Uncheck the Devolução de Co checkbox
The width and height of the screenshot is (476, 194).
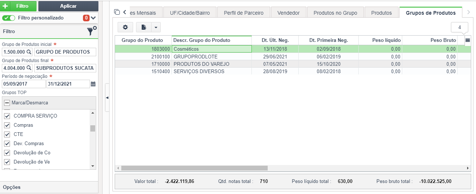[7, 153]
